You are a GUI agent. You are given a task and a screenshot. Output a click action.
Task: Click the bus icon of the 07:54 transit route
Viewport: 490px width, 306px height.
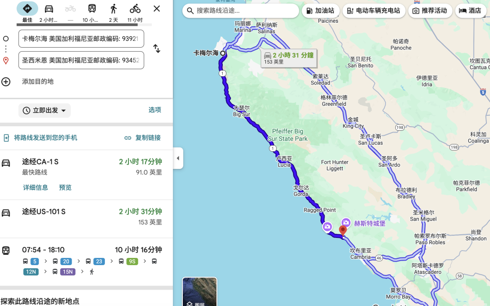pyautogui.click(x=6, y=250)
